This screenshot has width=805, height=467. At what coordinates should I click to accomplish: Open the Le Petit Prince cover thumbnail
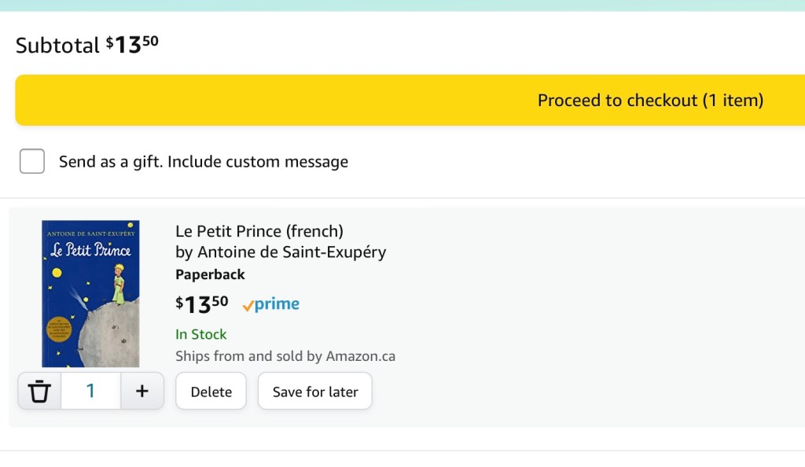point(90,293)
